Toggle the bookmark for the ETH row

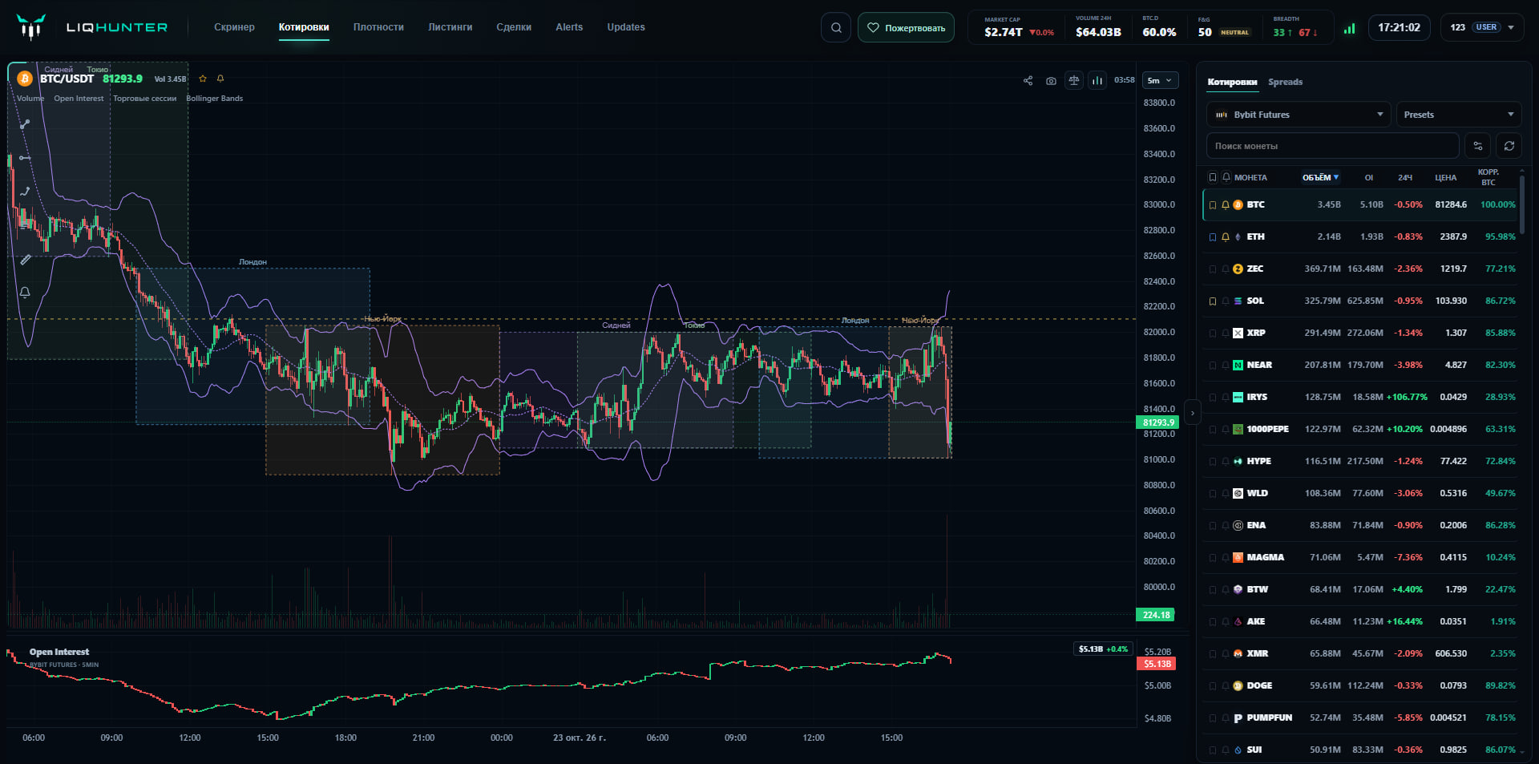(x=1213, y=237)
